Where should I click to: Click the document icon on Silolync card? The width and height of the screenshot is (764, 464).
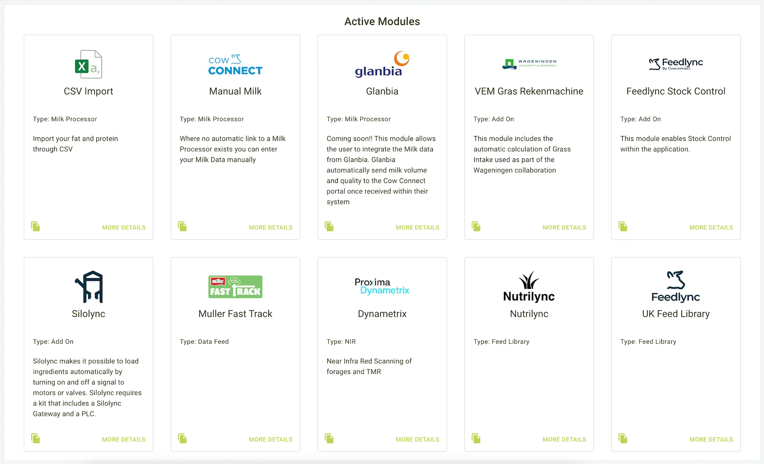[36, 439]
